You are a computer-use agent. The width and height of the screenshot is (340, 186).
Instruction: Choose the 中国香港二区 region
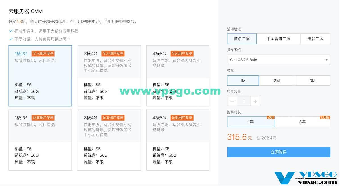tap(279, 39)
